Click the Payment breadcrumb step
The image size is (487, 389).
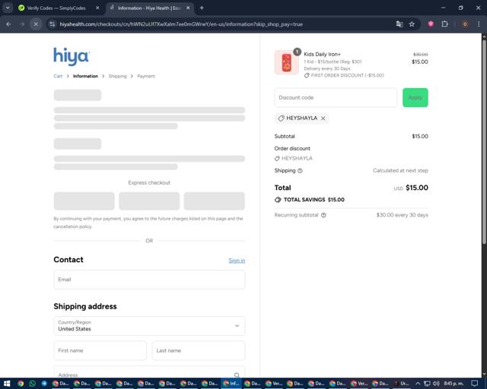[x=146, y=76]
